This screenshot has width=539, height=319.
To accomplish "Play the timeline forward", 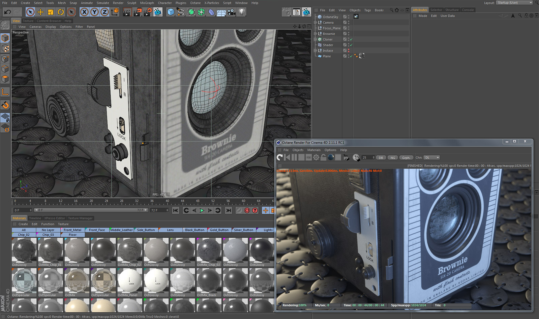I will click(202, 210).
